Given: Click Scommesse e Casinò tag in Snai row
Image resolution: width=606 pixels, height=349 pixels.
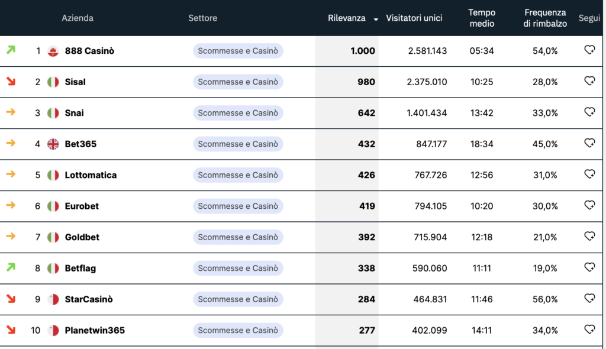Looking at the screenshot, I should point(238,113).
